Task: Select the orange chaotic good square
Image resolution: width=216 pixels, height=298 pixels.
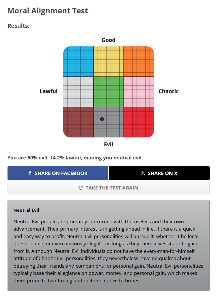Action: (x=139, y=62)
